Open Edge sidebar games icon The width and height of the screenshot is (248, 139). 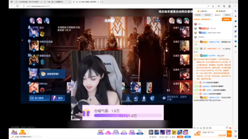(236, 31)
